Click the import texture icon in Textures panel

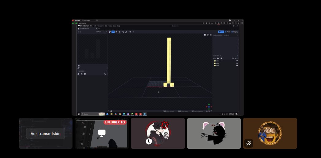pyautogui.click(x=78, y=74)
